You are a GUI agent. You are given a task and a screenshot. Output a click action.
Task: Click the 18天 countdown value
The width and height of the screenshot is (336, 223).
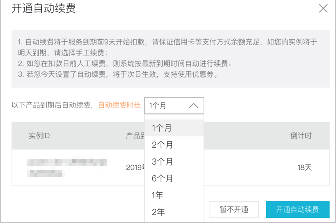pyautogui.click(x=305, y=167)
